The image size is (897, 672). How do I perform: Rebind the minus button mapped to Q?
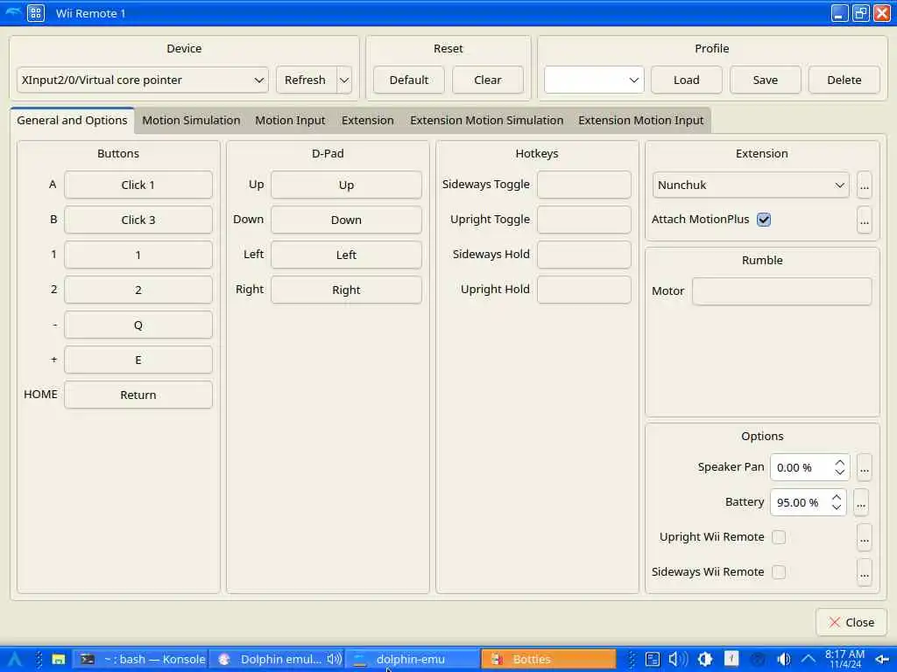click(x=138, y=325)
